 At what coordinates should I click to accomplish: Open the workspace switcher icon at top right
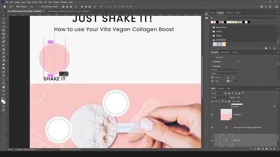(x=270, y=7)
